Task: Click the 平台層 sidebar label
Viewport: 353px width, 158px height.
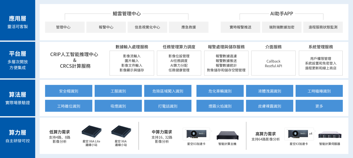Action: 17,54
